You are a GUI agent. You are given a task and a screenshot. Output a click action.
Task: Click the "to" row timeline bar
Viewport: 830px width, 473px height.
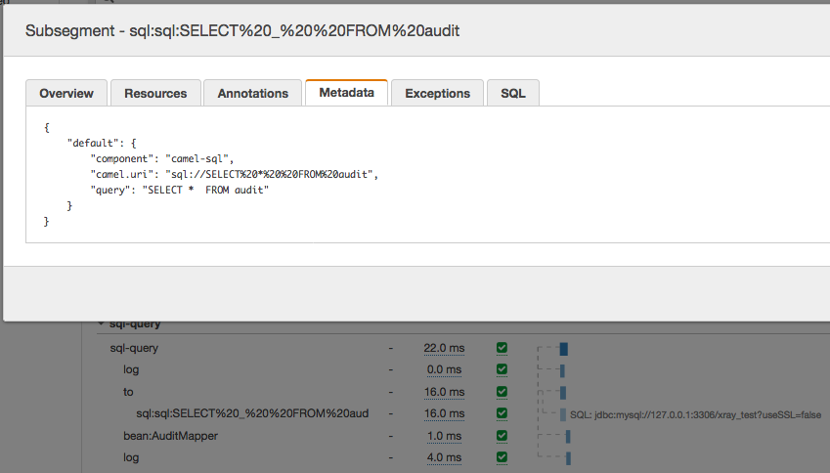click(x=563, y=393)
